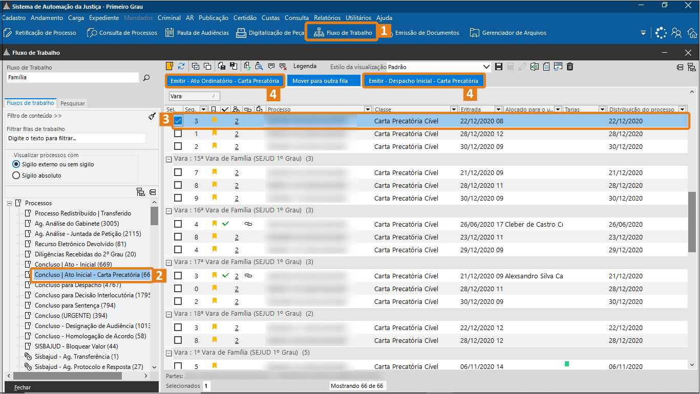The height and width of the screenshot is (394, 700).
Task: Click Emitir - Despacho Inicial - Carta Precatória
Action: (423, 81)
